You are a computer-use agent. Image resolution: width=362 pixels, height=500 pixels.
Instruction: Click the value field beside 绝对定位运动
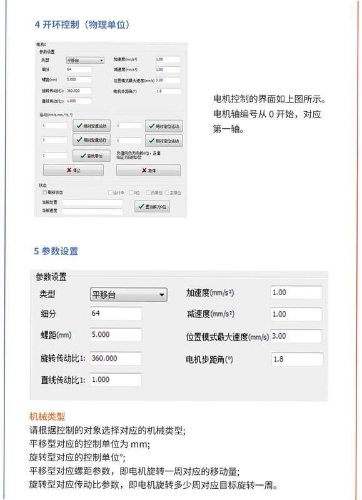(129, 126)
